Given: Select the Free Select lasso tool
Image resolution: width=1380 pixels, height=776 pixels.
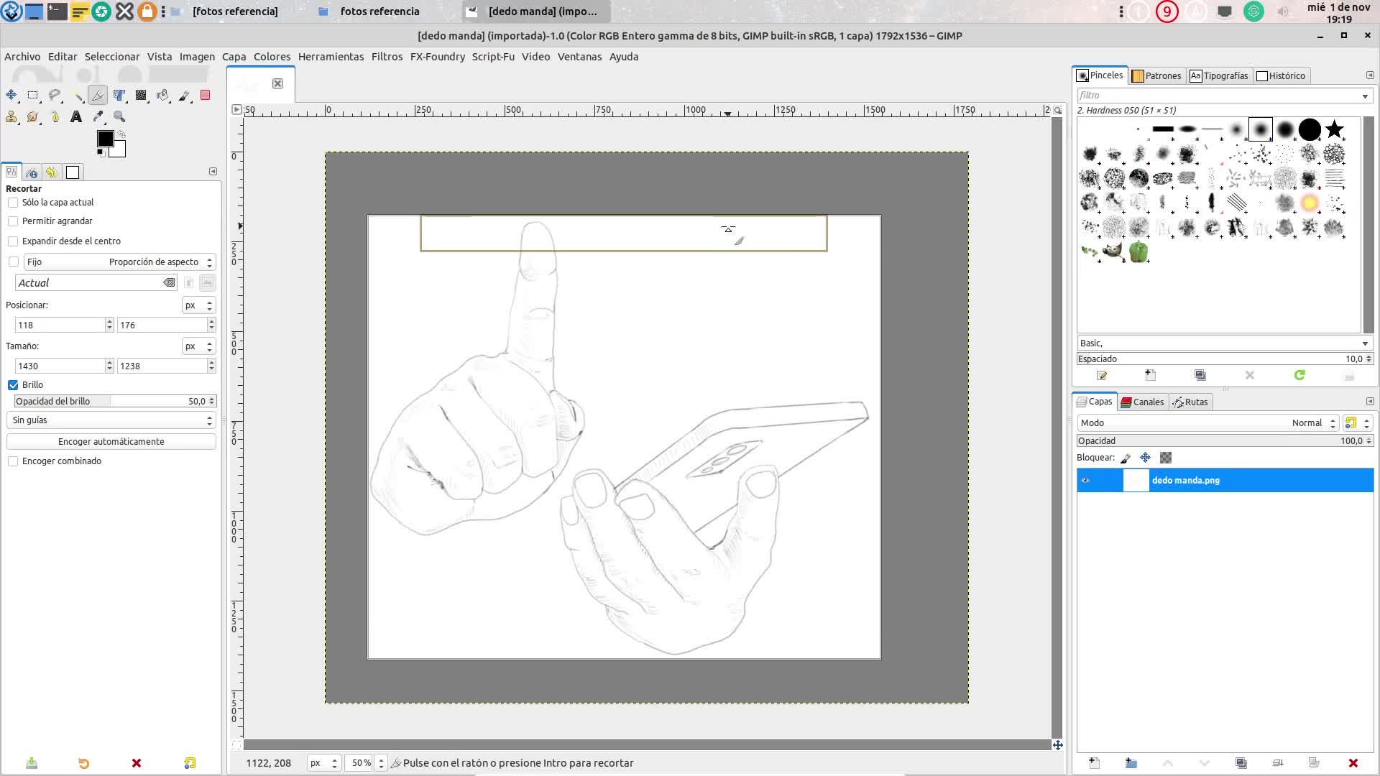Looking at the screenshot, I should pos(55,95).
